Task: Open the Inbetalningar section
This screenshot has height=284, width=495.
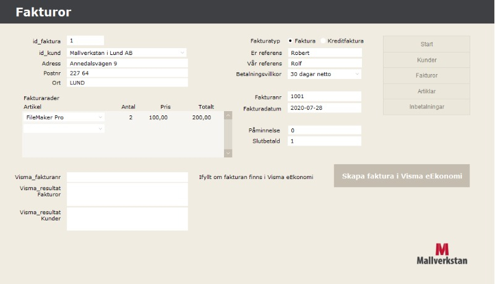Action: click(426, 107)
